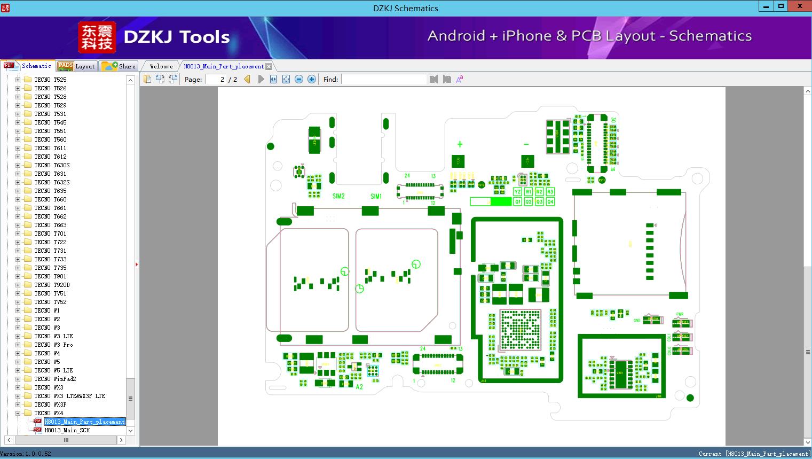Select the TECNO T701 tree entry
The height and width of the screenshot is (459, 812).
click(50, 233)
